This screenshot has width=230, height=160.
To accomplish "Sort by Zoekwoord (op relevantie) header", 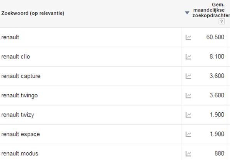I will point(33,13).
